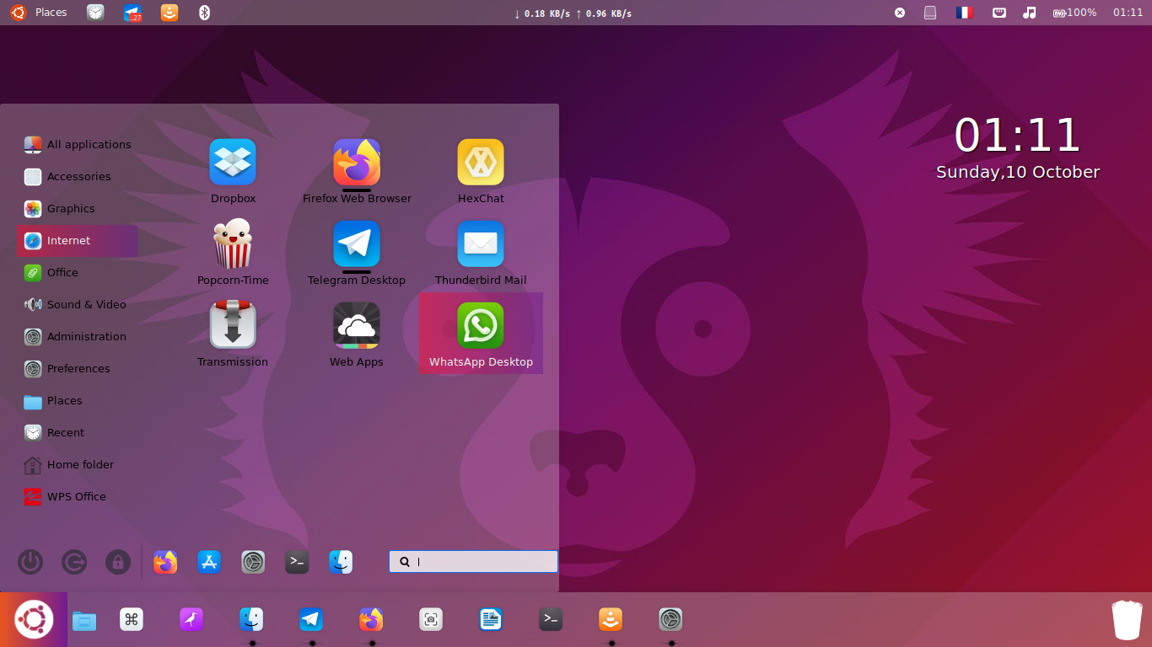The height and width of the screenshot is (647, 1152).
Task: Click the round X indicator in the top panel
Action: click(900, 13)
